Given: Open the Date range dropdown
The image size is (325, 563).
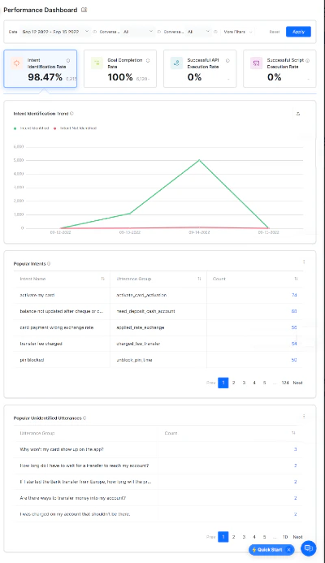Looking at the screenshot, I should point(55,32).
